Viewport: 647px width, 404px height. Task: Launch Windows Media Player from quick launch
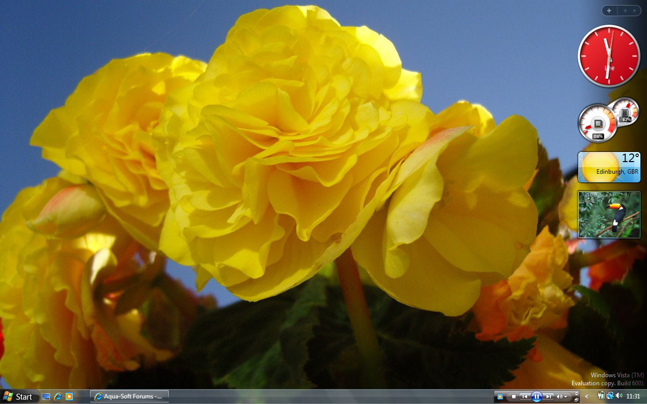tap(69, 396)
